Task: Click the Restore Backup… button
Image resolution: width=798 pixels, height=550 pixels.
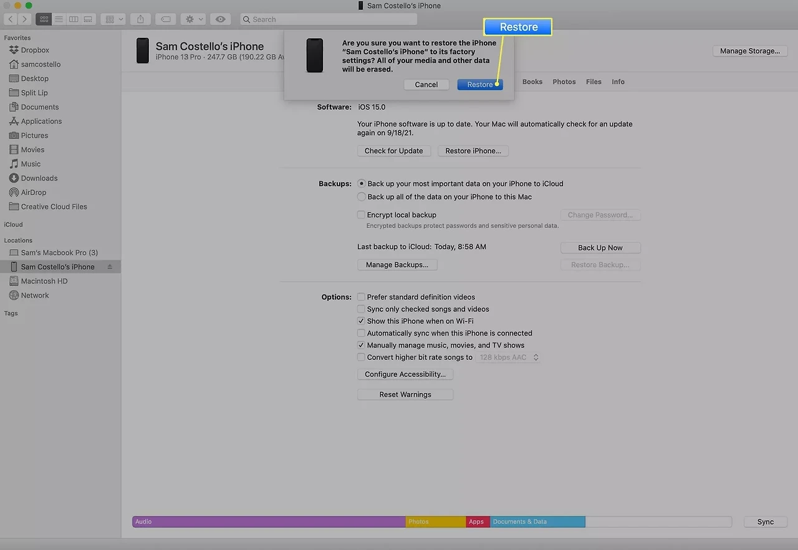Action: (600, 265)
